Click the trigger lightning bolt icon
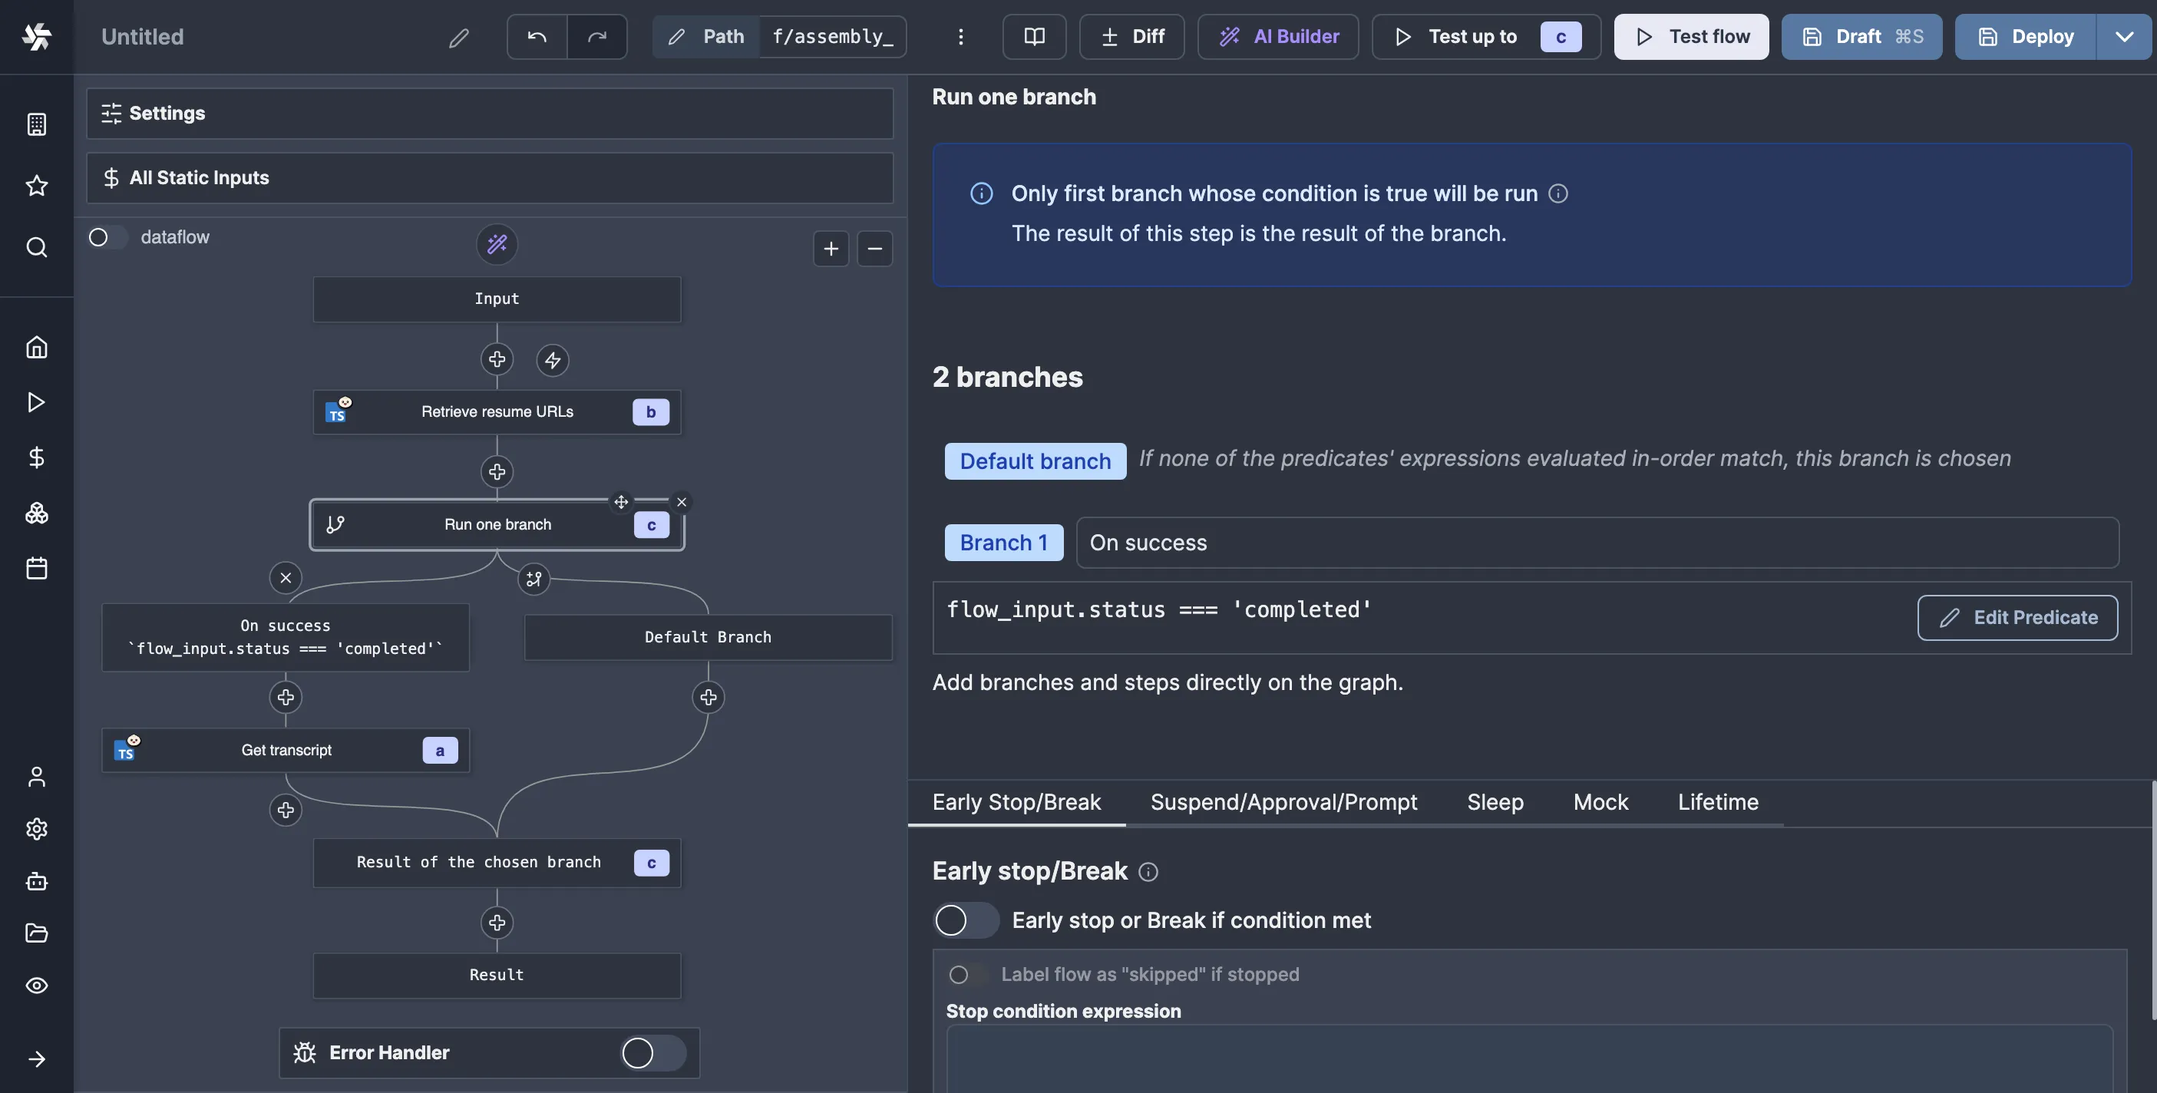The image size is (2157, 1093). [553, 360]
